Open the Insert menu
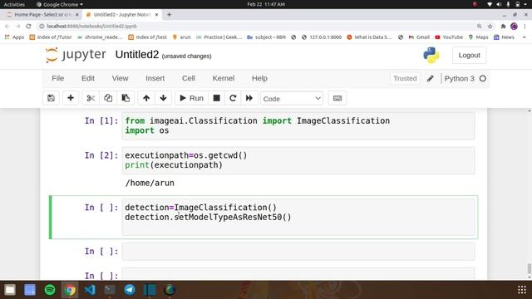 click(x=155, y=78)
